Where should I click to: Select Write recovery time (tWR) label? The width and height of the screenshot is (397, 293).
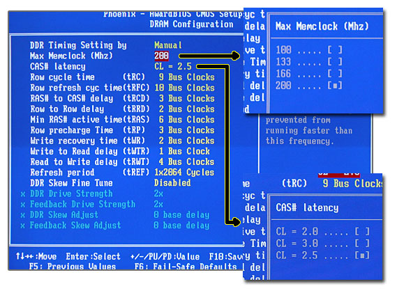[87, 141]
